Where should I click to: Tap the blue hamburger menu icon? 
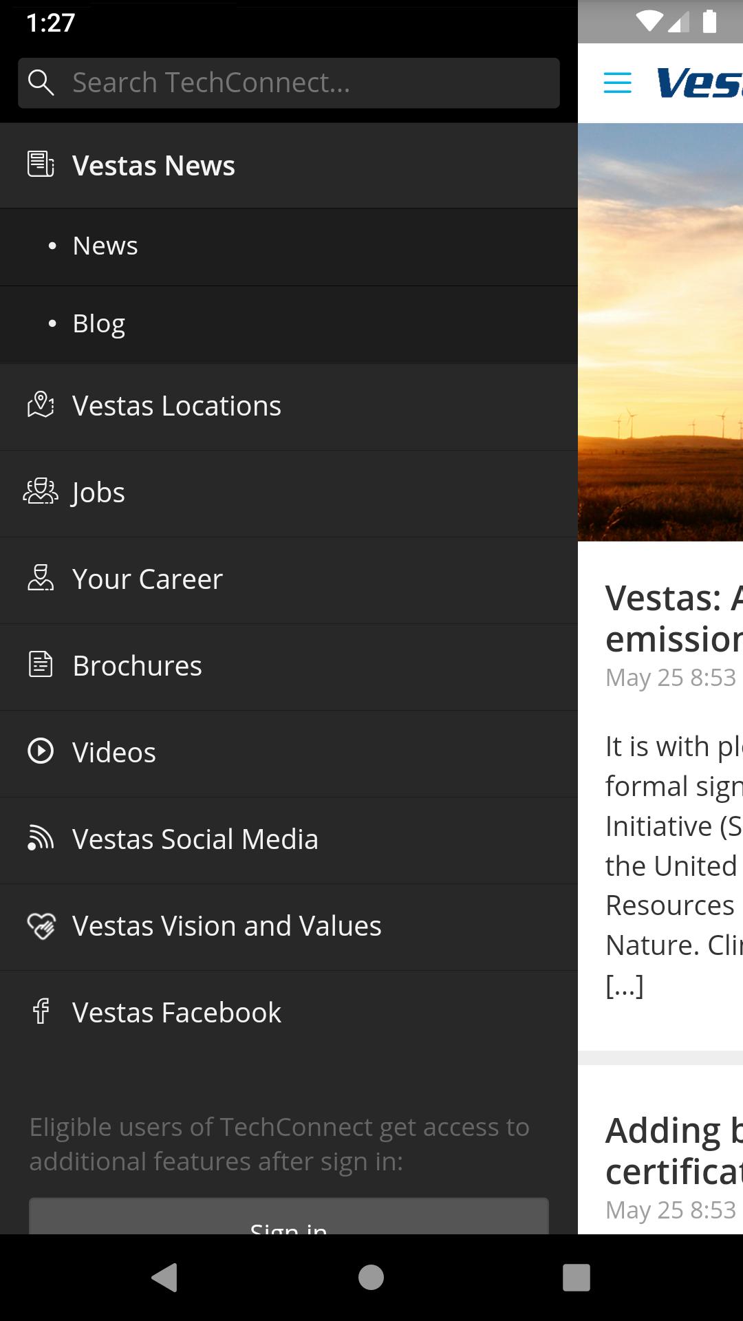coord(617,83)
